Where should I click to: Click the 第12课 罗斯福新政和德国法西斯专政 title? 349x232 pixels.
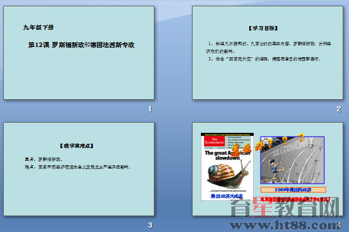tap(81, 44)
